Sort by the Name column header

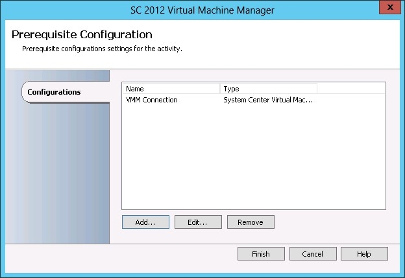tap(171, 89)
